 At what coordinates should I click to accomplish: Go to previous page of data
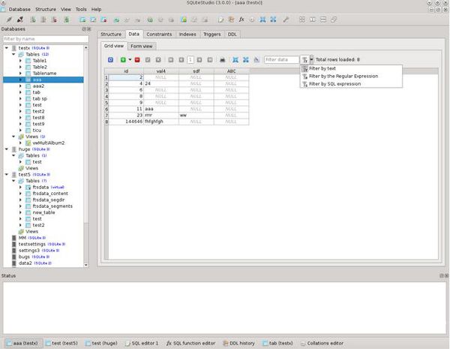coord(181,60)
